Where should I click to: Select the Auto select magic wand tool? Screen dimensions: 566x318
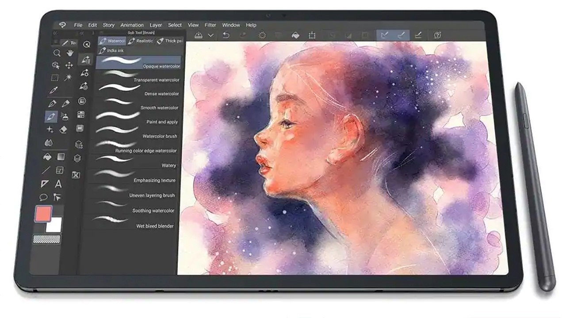click(68, 78)
